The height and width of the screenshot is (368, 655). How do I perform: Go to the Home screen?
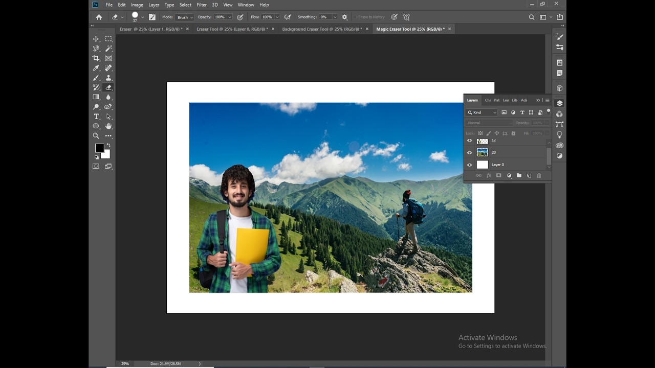coord(99,17)
